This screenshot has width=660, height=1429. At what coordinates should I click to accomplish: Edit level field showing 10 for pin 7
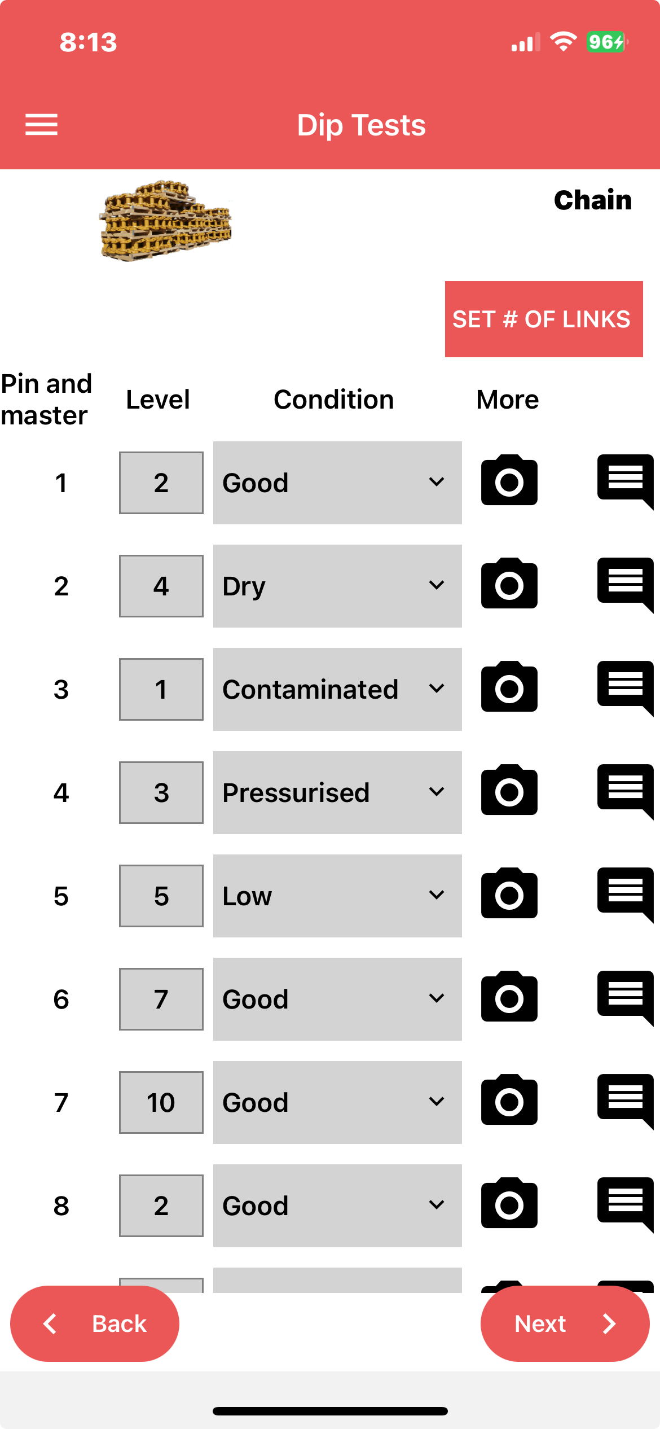point(161,1102)
